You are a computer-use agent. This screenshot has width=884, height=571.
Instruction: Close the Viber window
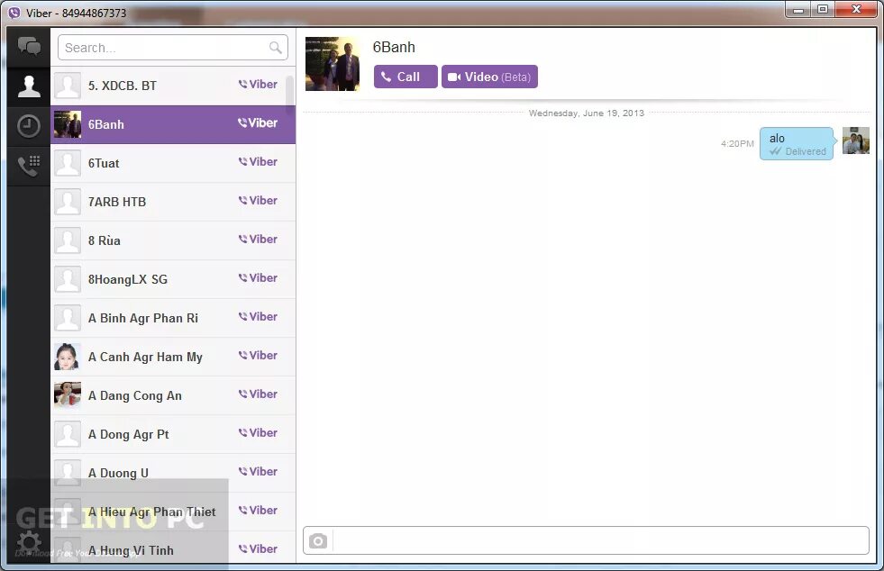click(856, 10)
